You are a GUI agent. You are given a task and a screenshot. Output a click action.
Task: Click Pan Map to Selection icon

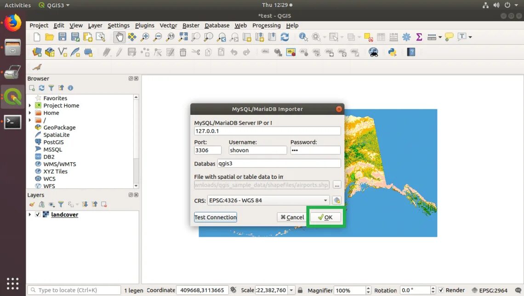click(132, 37)
